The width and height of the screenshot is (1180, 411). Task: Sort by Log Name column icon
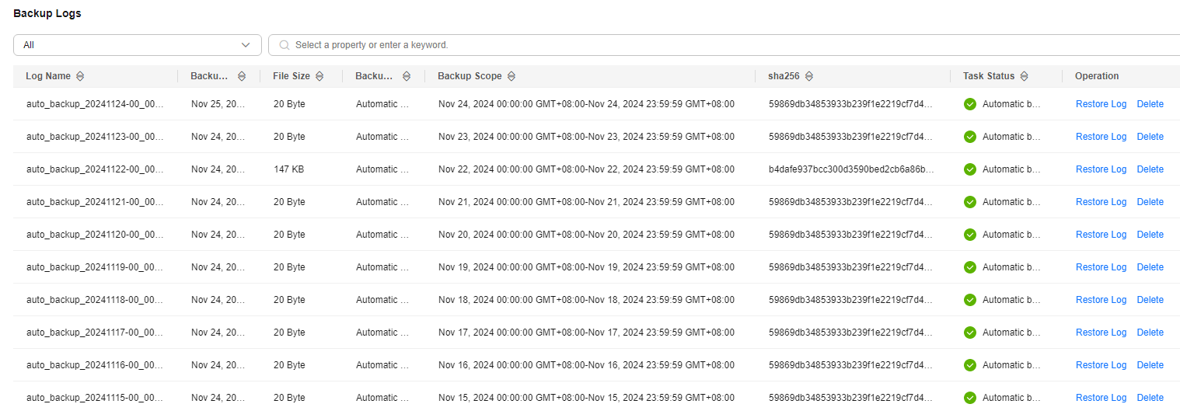tap(80, 76)
